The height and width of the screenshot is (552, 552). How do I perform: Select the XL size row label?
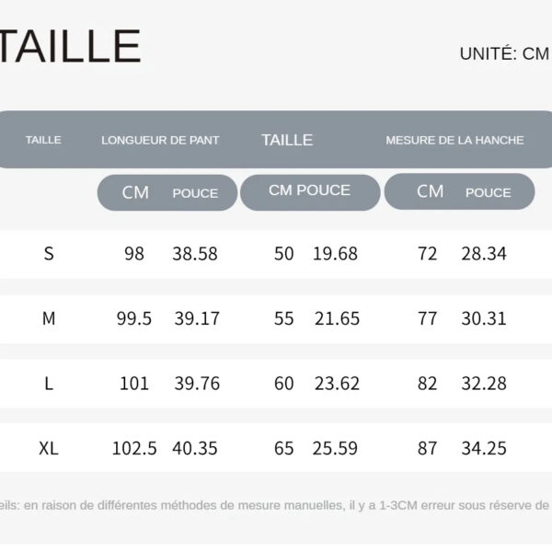pyautogui.click(x=49, y=449)
